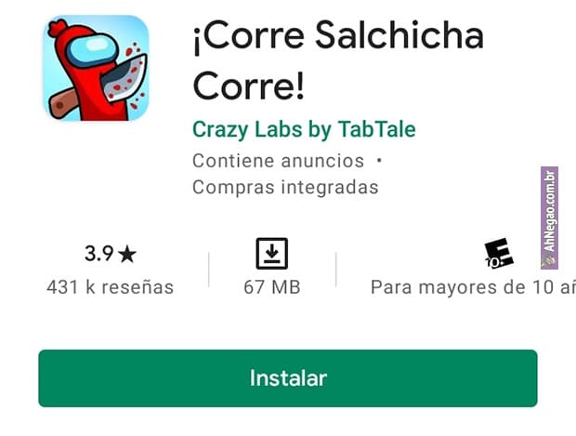The image size is (576, 436).
Task: Click the bloody knife in the app icon
Action: [x=124, y=77]
